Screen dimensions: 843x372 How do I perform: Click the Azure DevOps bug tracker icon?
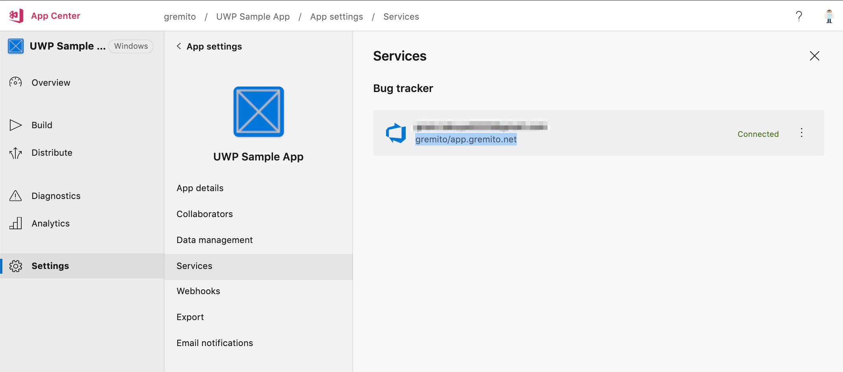click(x=396, y=133)
